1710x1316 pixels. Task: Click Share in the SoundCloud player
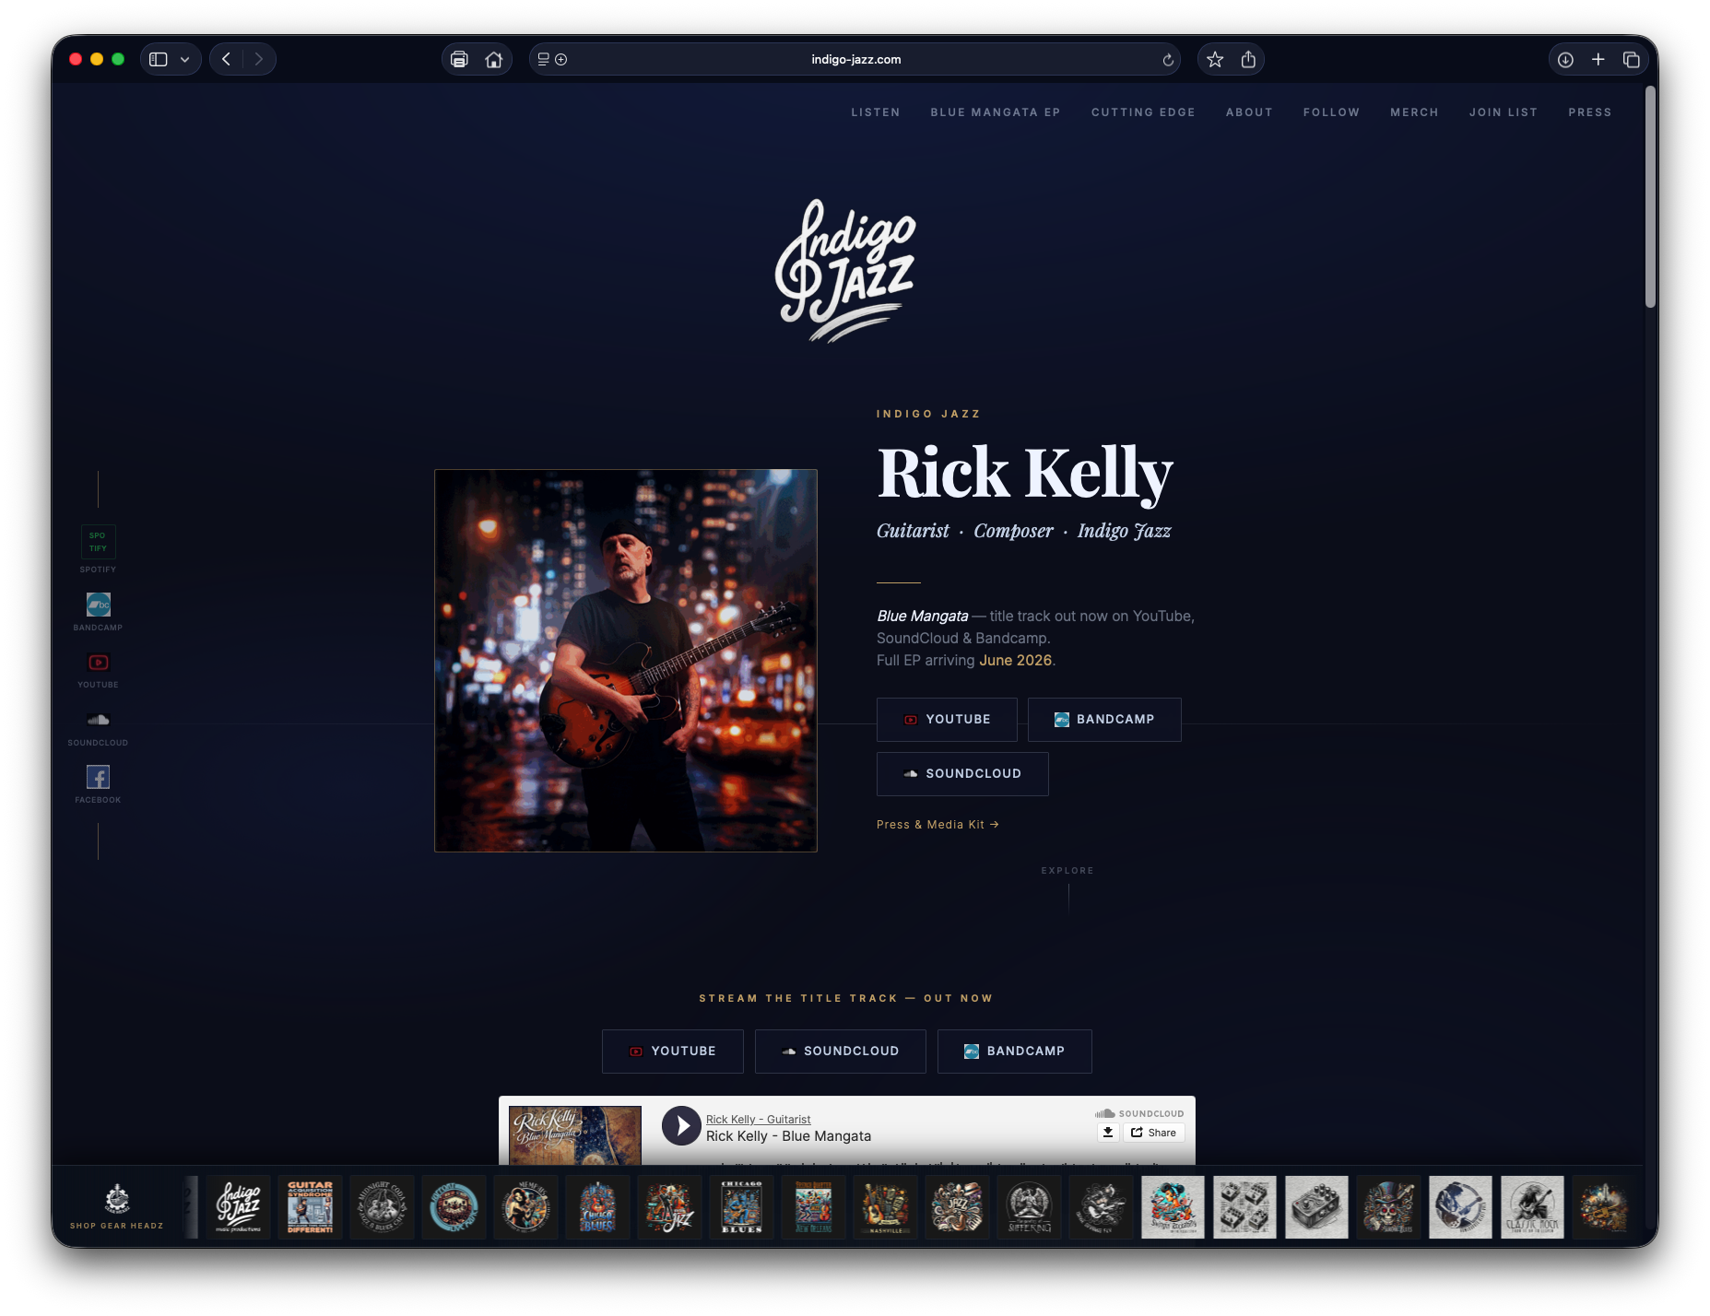pyautogui.click(x=1154, y=1133)
